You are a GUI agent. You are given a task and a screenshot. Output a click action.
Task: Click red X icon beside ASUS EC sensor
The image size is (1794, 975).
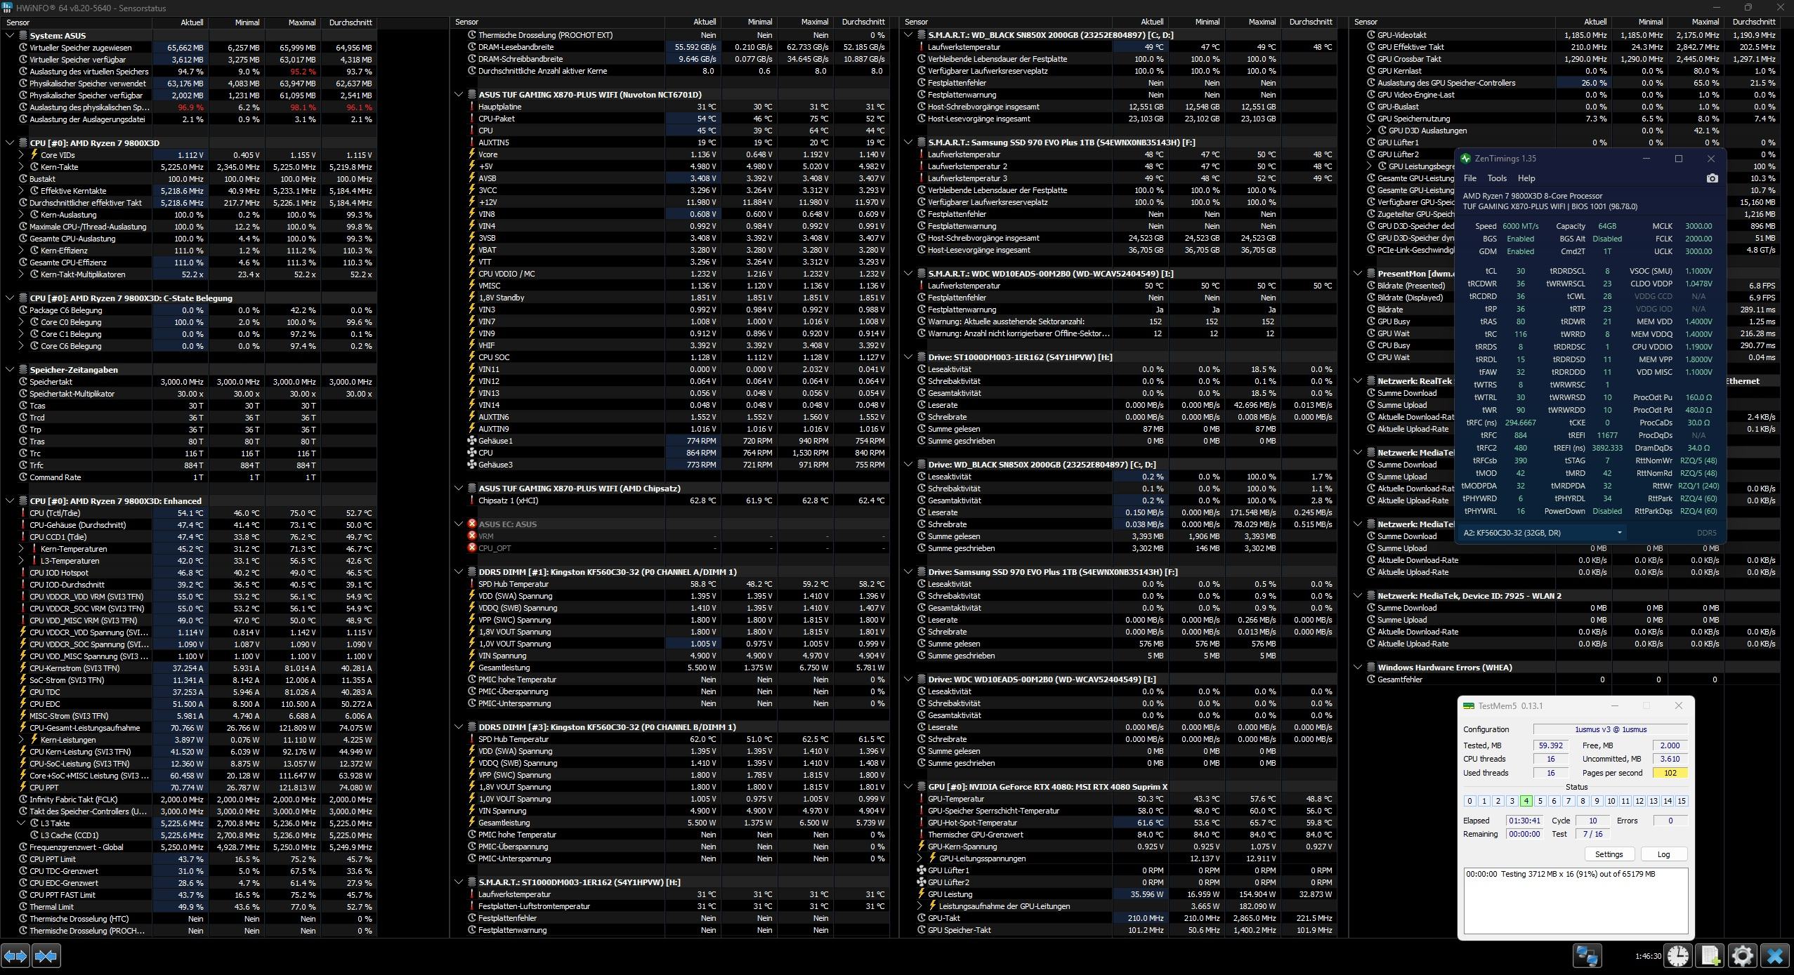472,524
